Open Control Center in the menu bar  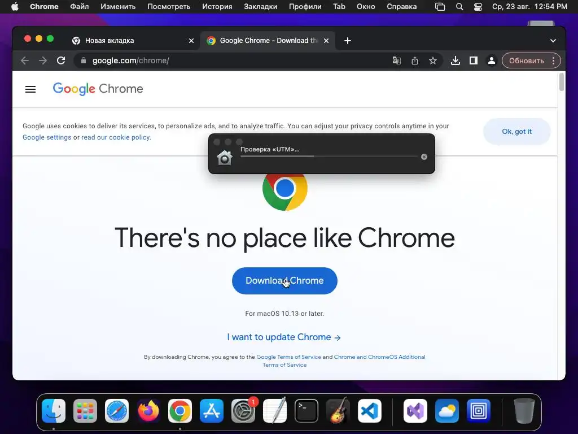[x=478, y=7]
